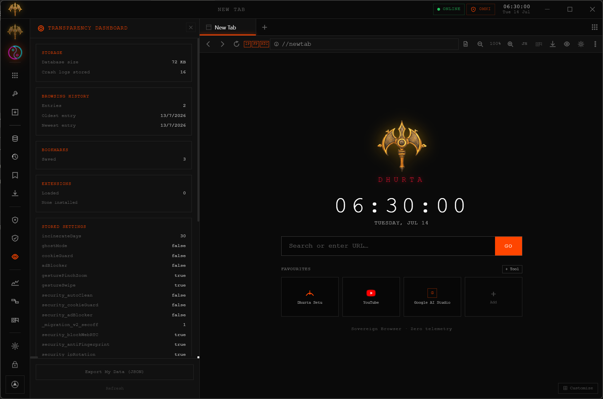Image resolution: width=603 pixels, height=399 pixels.
Task: Click the incinerateDays value 30
Action: tap(183, 236)
